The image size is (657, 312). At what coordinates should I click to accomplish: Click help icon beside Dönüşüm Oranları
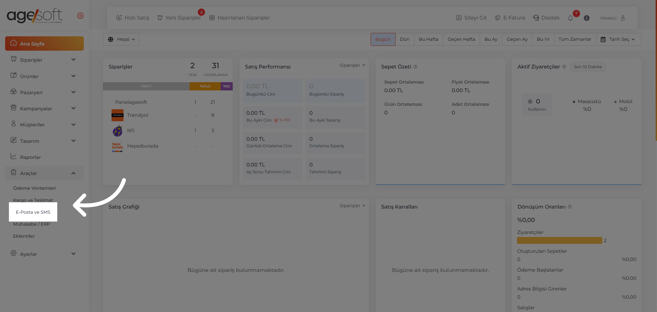click(570, 207)
